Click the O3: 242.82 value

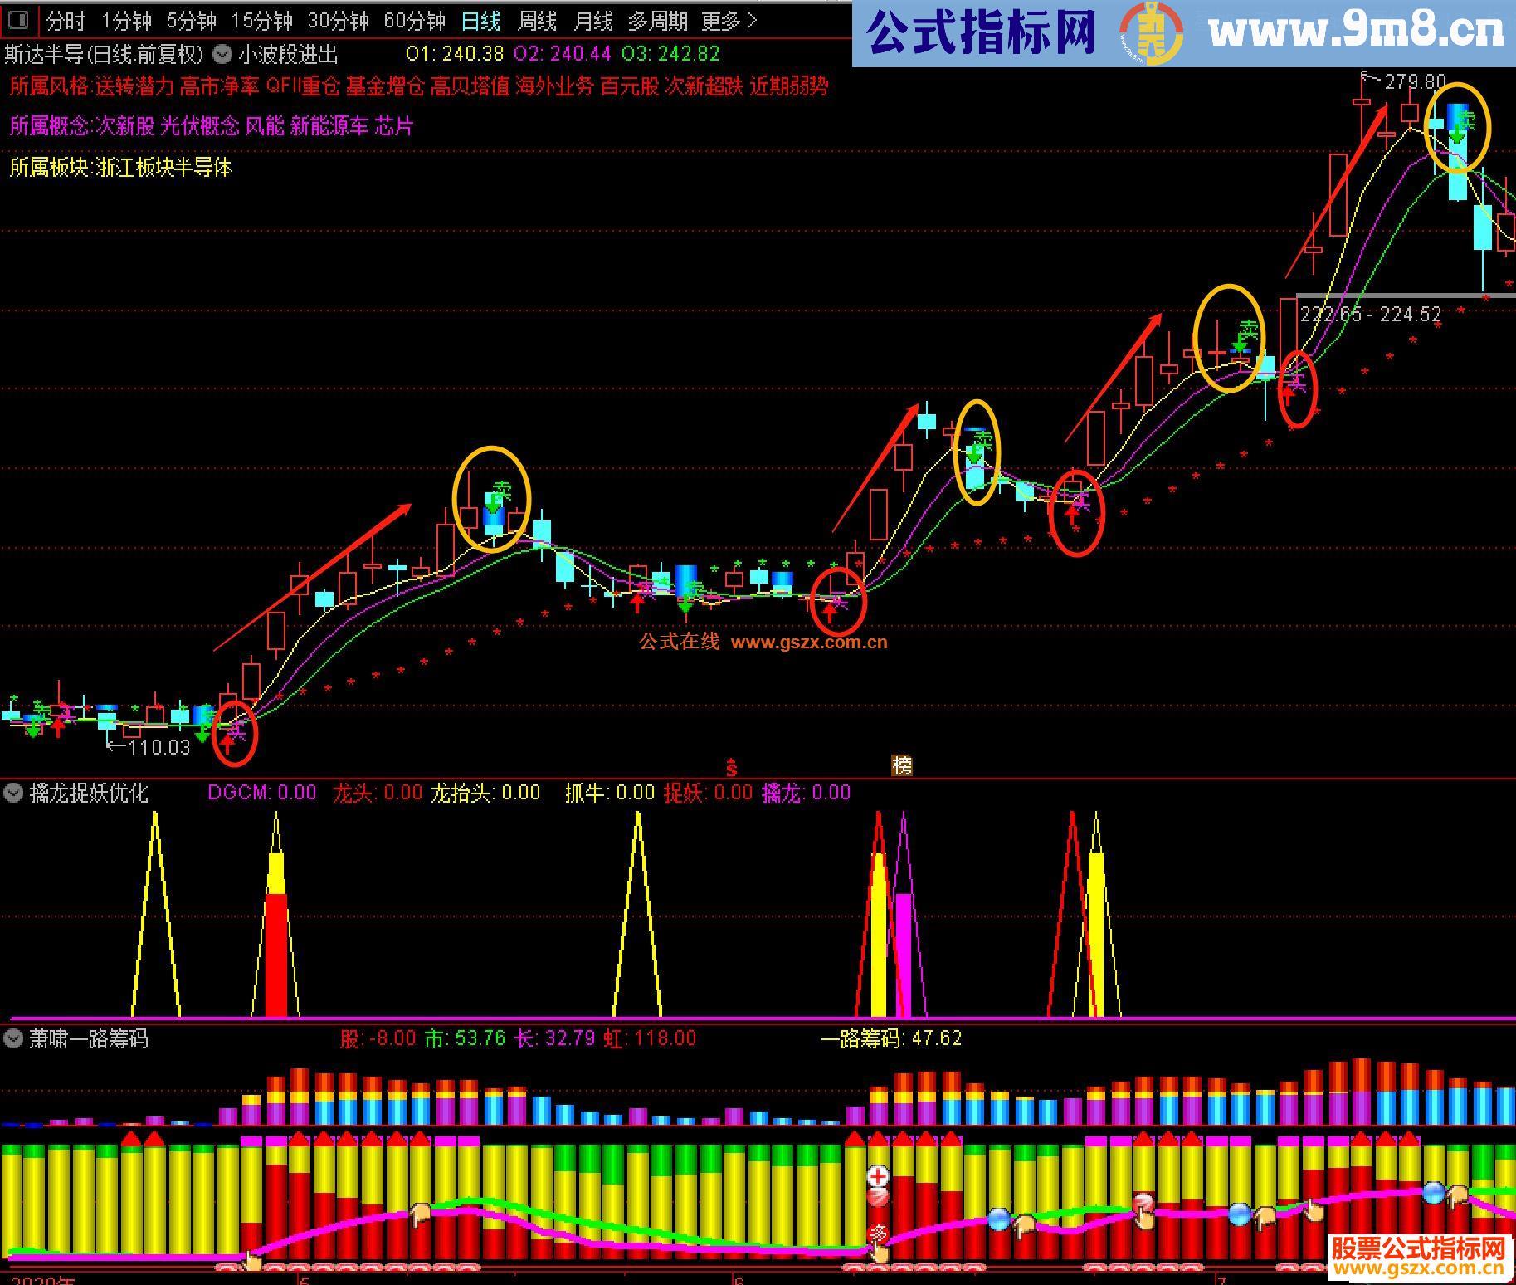pos(670,54)
